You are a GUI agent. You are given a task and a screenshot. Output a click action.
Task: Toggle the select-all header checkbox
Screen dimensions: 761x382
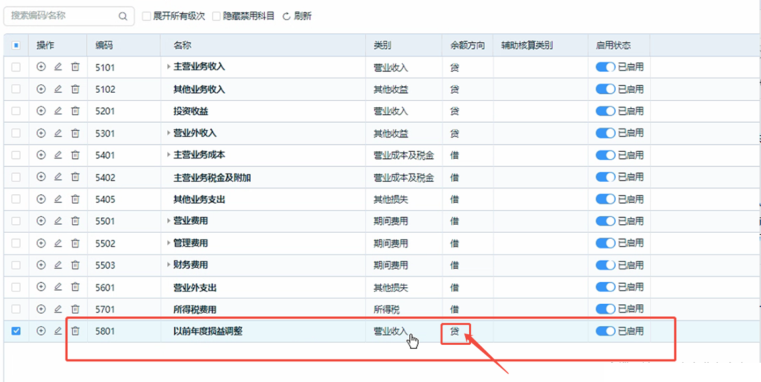click(x=17, y=45)
